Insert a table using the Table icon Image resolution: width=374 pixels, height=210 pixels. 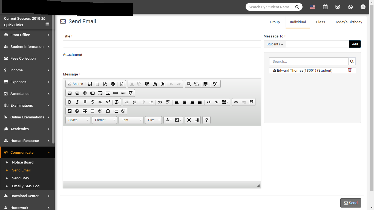click(x=85, y=111)
